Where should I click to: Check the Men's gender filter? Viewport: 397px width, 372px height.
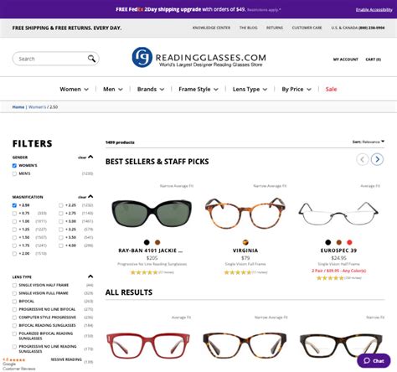click(x=14, y=173)
